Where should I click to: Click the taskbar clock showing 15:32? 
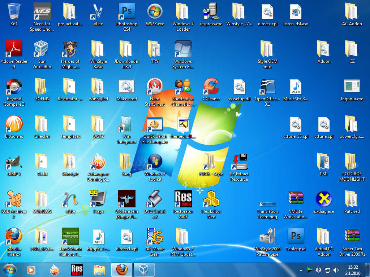coord(353,270)
